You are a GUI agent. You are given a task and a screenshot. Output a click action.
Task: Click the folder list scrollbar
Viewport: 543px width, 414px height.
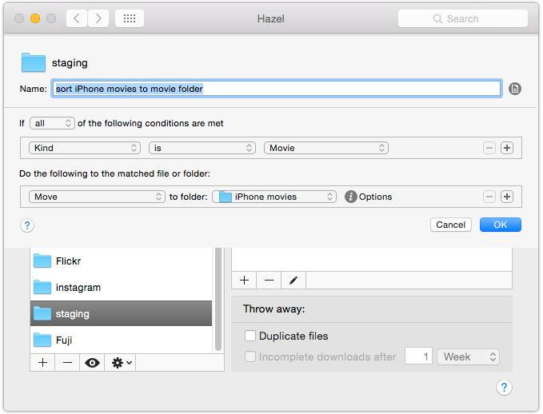(x=218, y=300)
